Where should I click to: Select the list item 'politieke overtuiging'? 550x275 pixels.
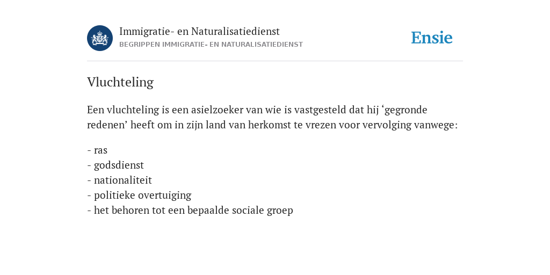139,196
